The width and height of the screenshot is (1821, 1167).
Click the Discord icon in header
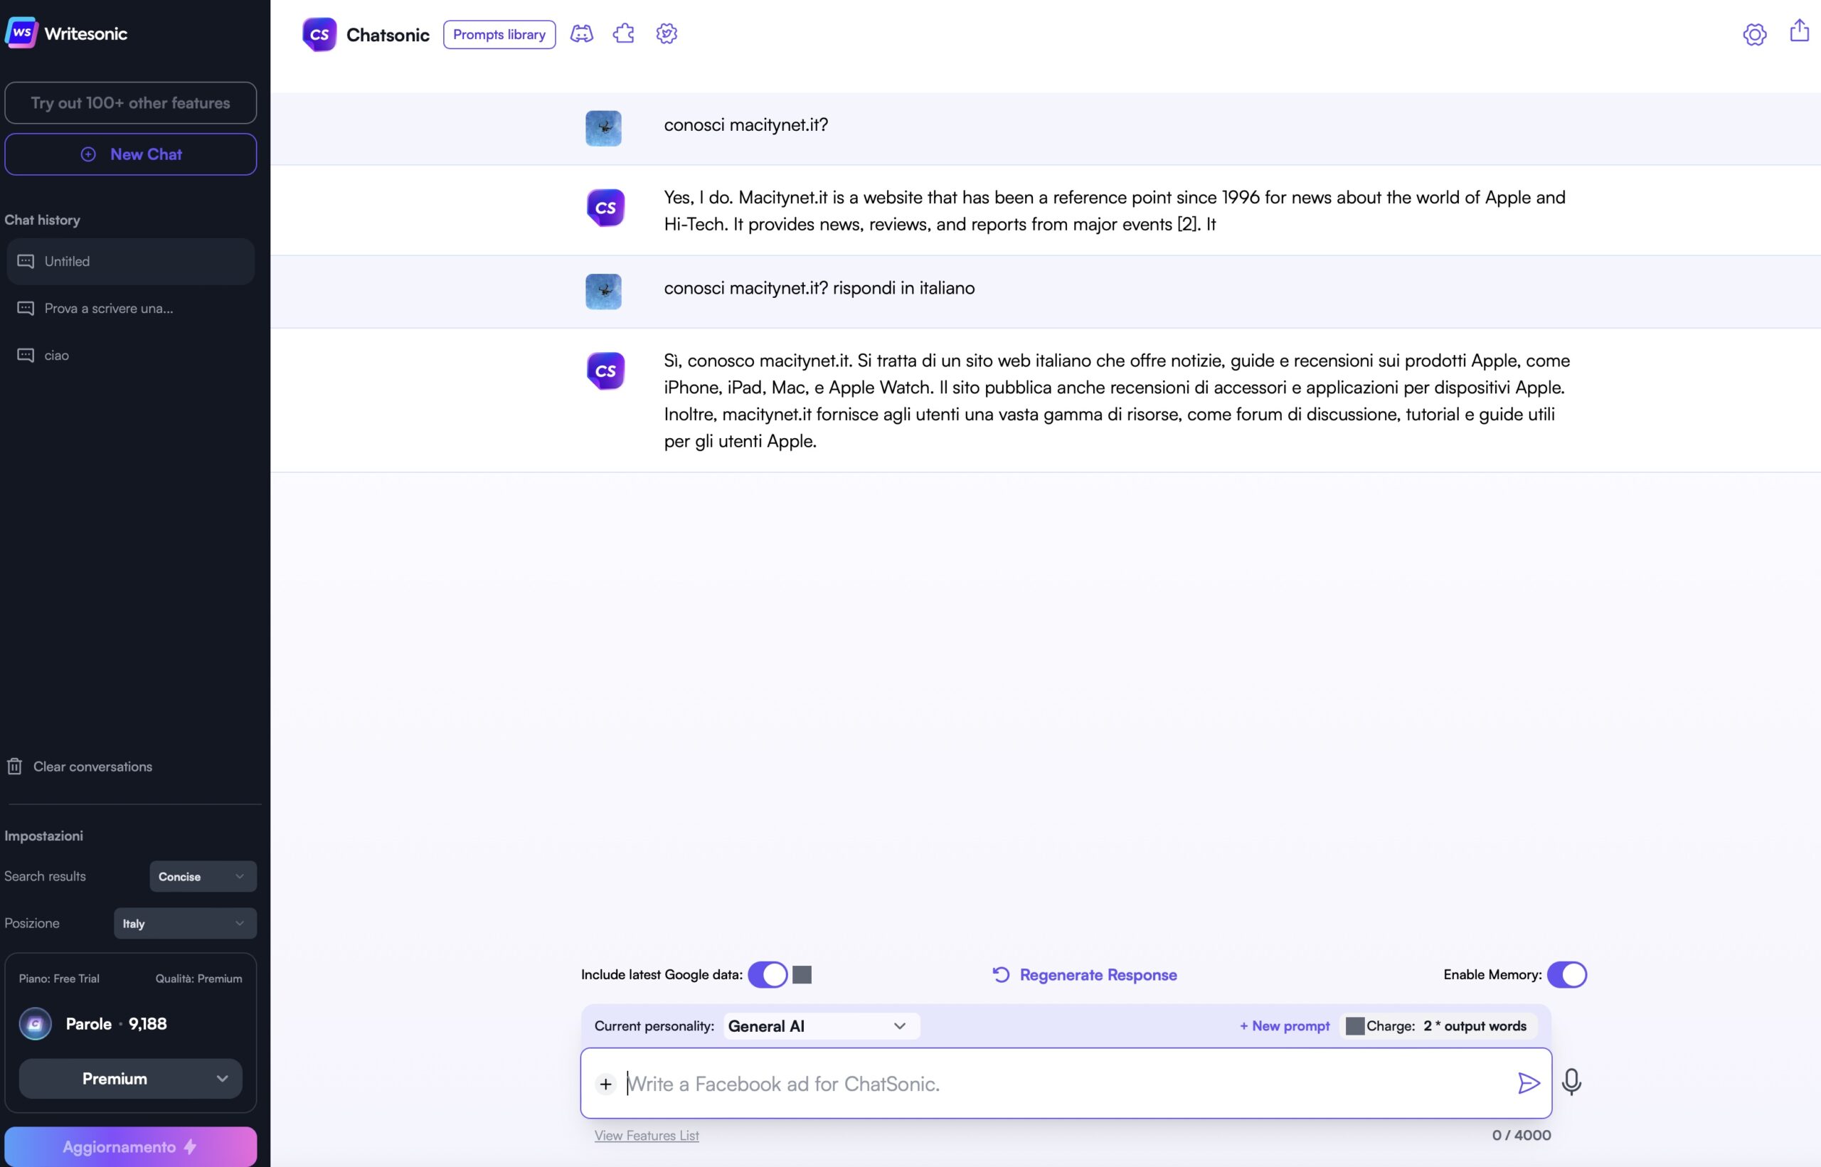[581, 34]
